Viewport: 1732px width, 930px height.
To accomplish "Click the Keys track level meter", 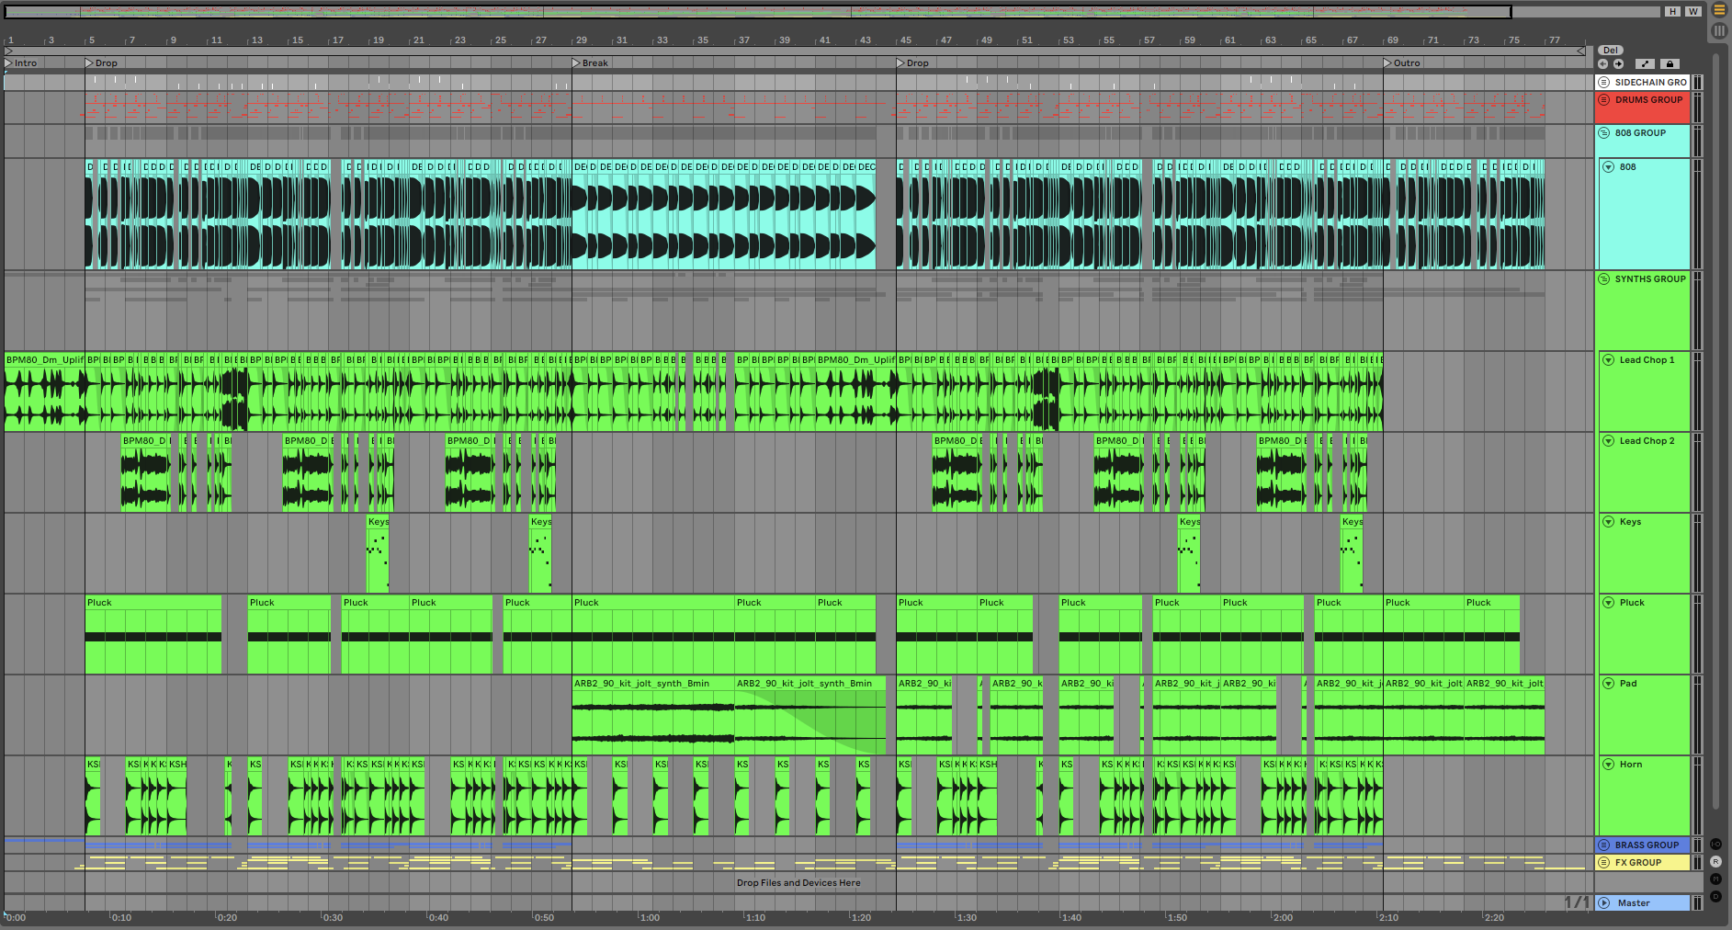I will (x=1697, y=553).
